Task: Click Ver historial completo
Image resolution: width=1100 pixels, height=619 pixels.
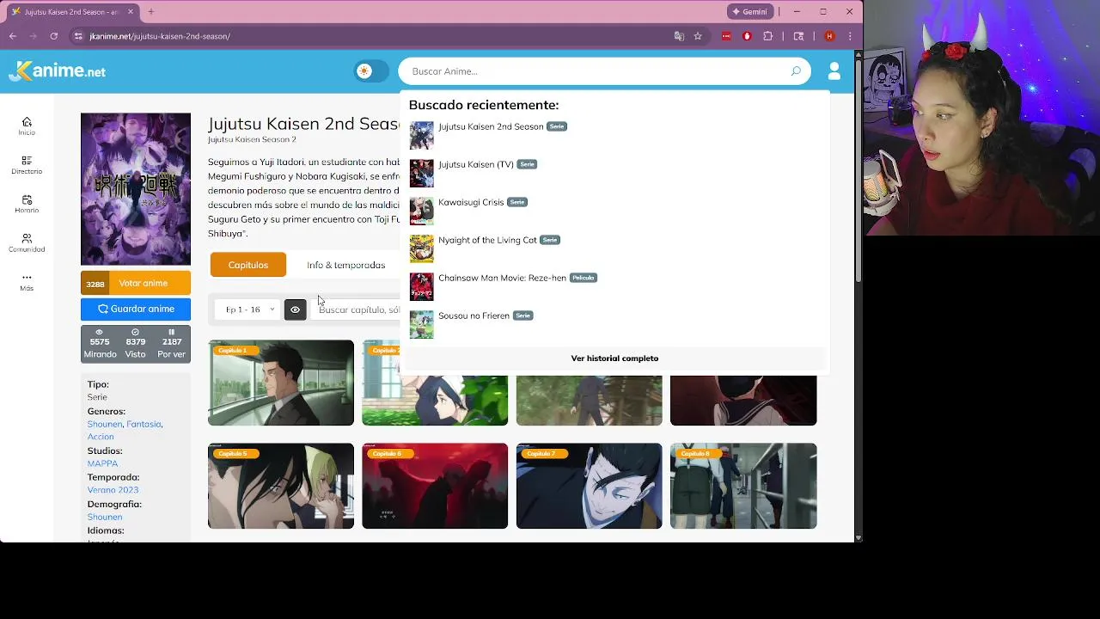Action: (x=614, y=358)
